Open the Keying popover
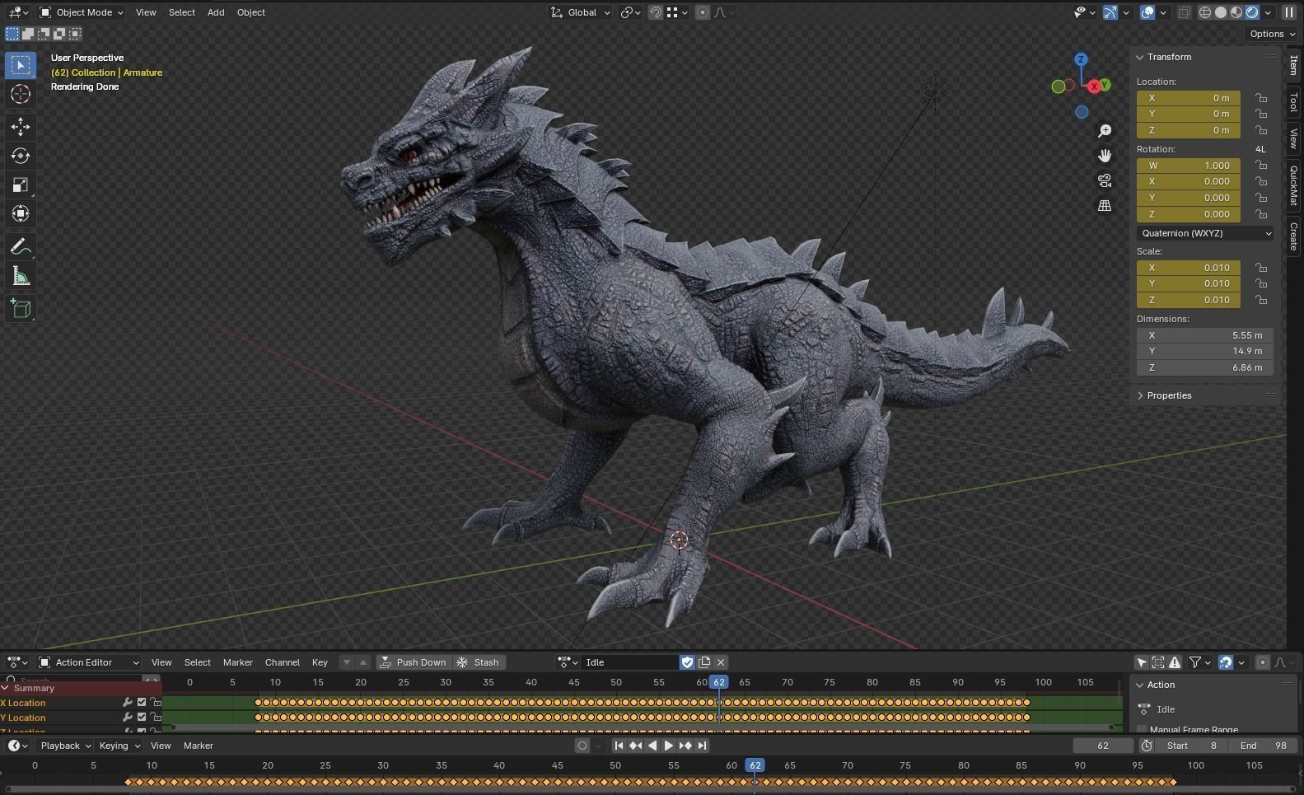The image size is (1304, 795). (x=119, y=746)
